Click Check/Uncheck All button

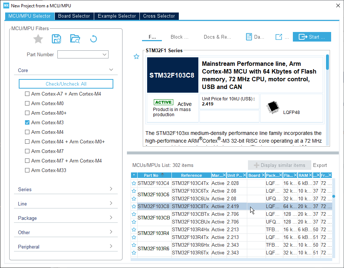[66, 84]
